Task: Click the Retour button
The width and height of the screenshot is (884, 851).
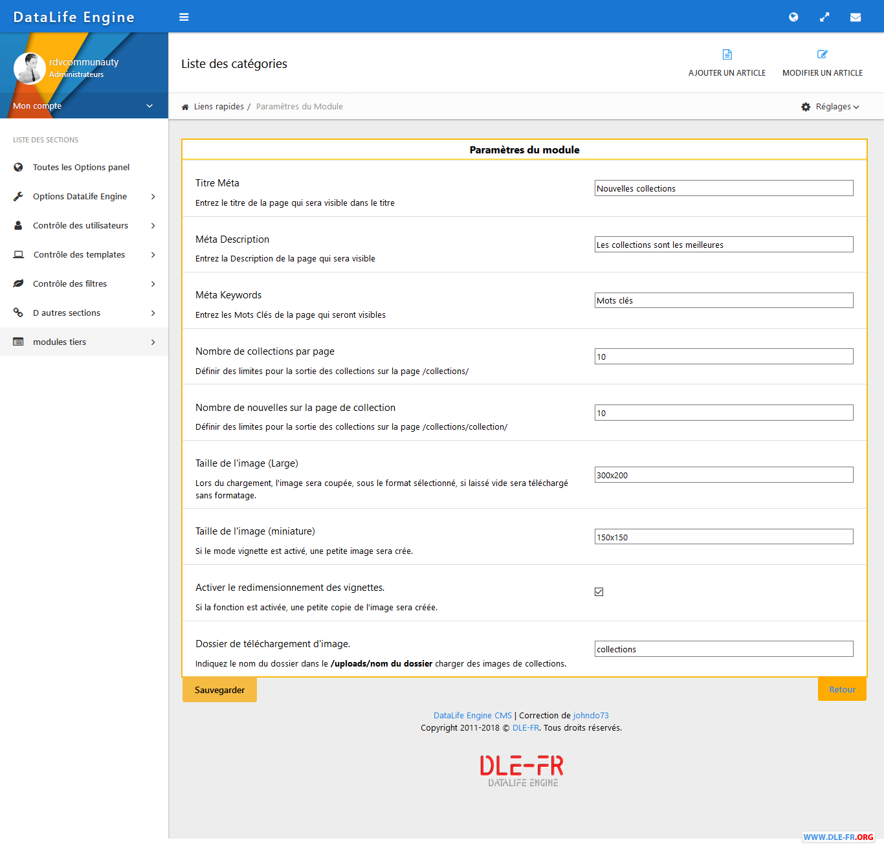Action: point(842,689)
